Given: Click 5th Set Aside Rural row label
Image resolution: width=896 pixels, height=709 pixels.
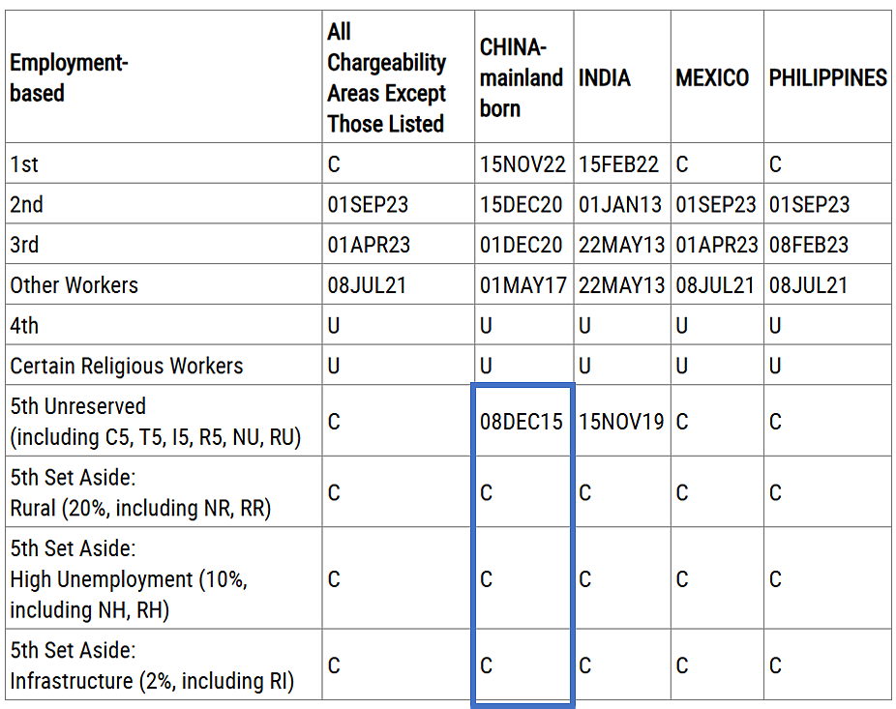Looking at the screenshot, I should pyautogui.click(x=140, y=492).
